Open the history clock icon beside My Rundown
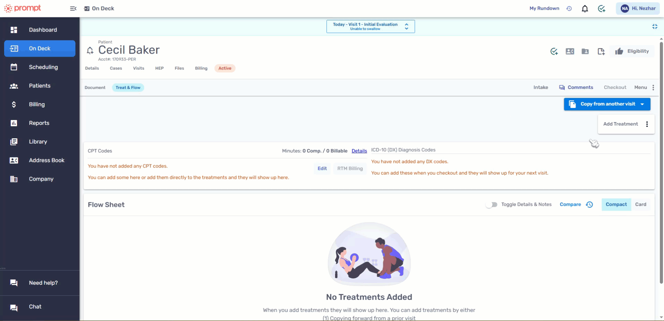 [x=569, y=9]
